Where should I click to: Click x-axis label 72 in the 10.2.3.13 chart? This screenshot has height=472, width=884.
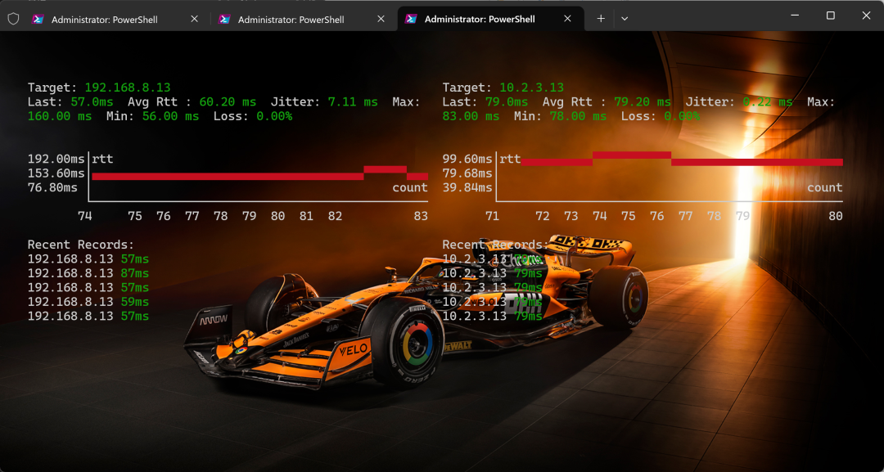tap(543, 216)
